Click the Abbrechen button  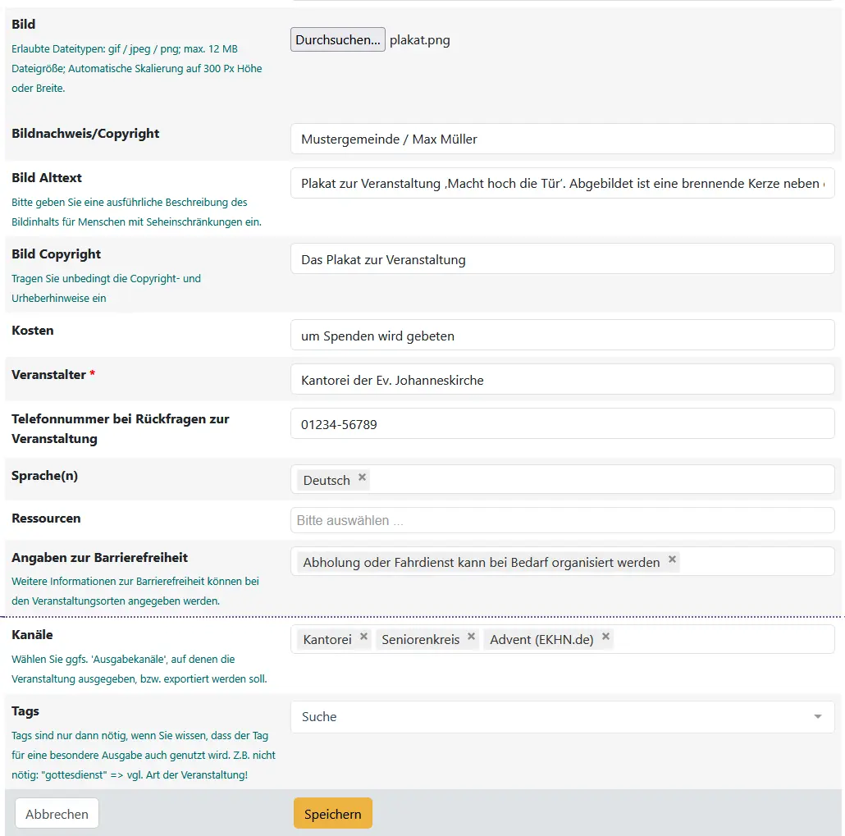[57, 814]
